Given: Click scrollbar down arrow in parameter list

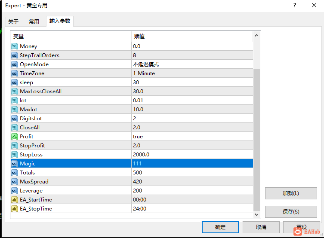Looking at the screenshot, I should point(256,215).
